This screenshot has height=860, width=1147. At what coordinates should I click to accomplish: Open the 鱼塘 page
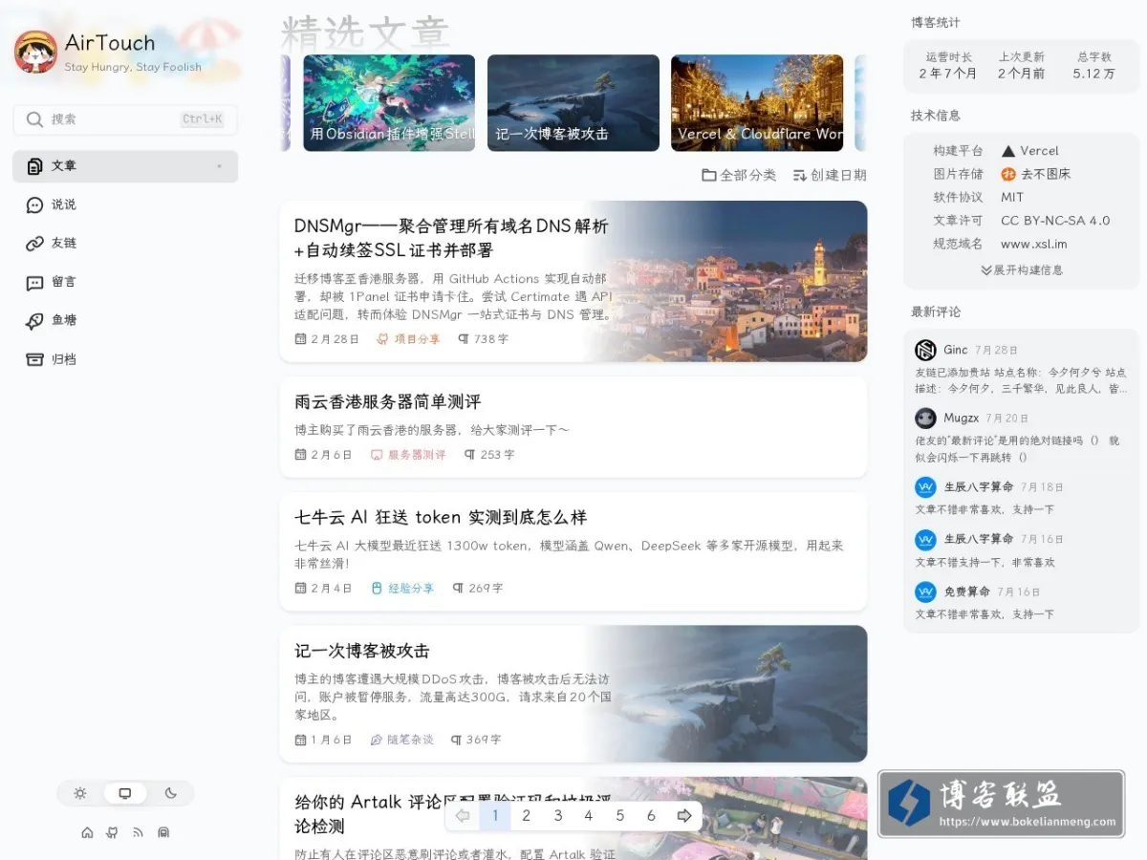[x=125, y=320]
